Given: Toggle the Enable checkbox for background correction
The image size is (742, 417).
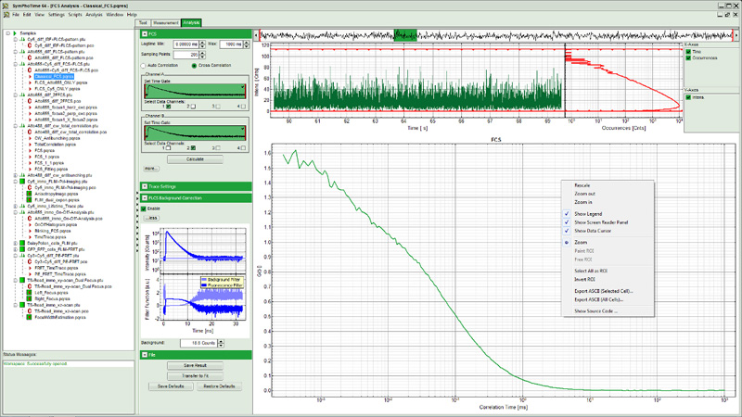Looking at the screenshot, I should 143,208.
